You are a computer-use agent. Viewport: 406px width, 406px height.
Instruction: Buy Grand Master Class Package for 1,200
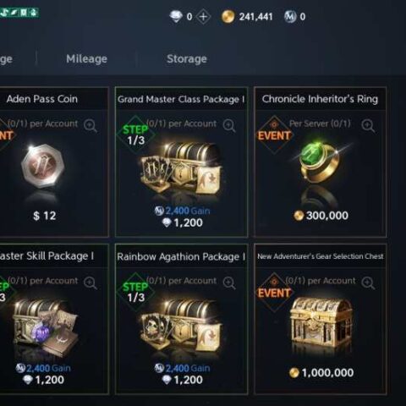(183, 222)
